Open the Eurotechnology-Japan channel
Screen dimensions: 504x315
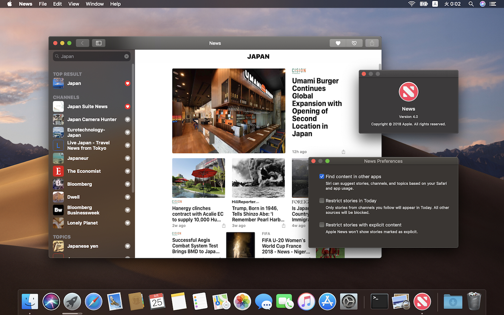(x=92, y=132)
